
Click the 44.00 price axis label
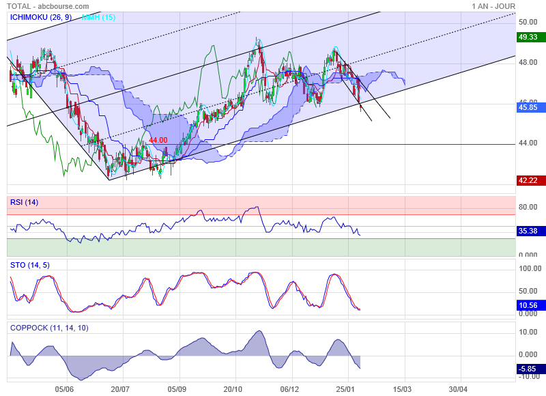click(x=528, y=143)
